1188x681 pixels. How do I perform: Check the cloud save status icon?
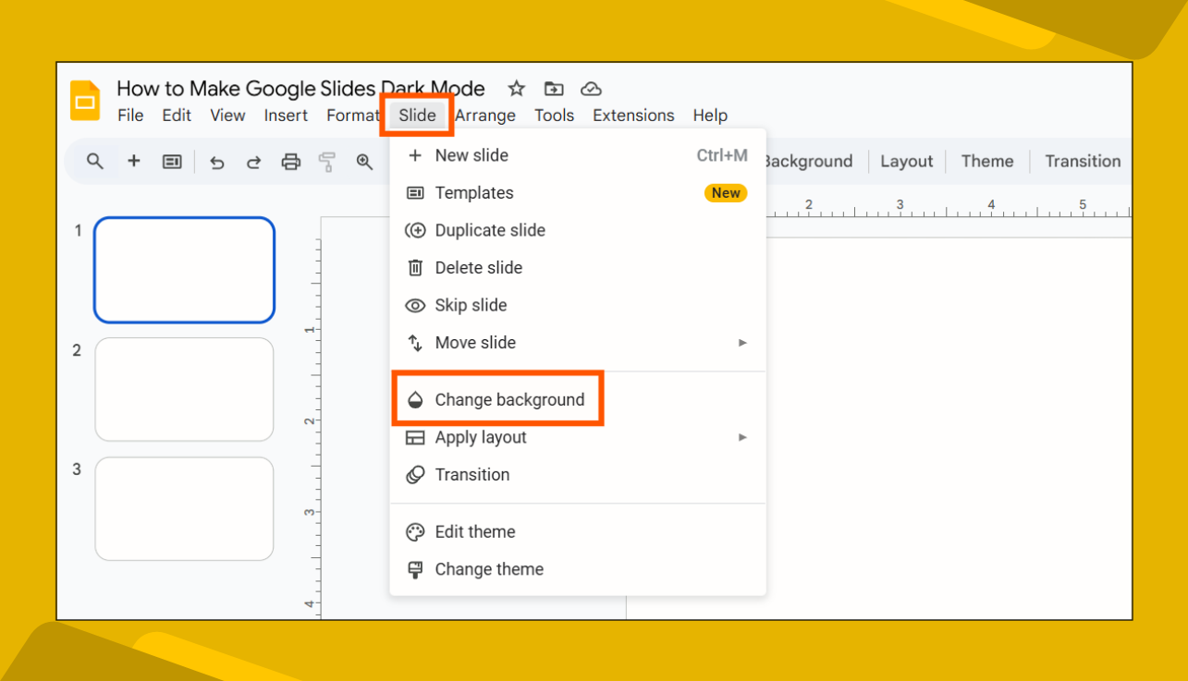click(591, 89)
